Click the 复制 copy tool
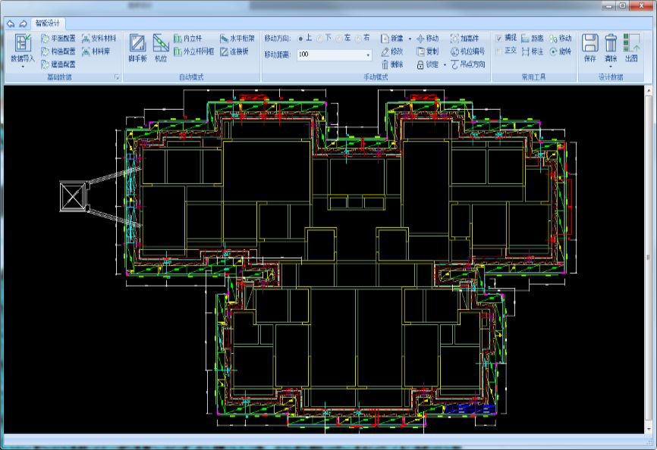 tap(427, 52)
